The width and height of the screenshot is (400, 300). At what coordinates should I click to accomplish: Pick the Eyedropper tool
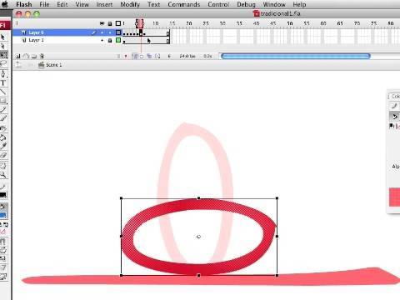coord(3,147)
